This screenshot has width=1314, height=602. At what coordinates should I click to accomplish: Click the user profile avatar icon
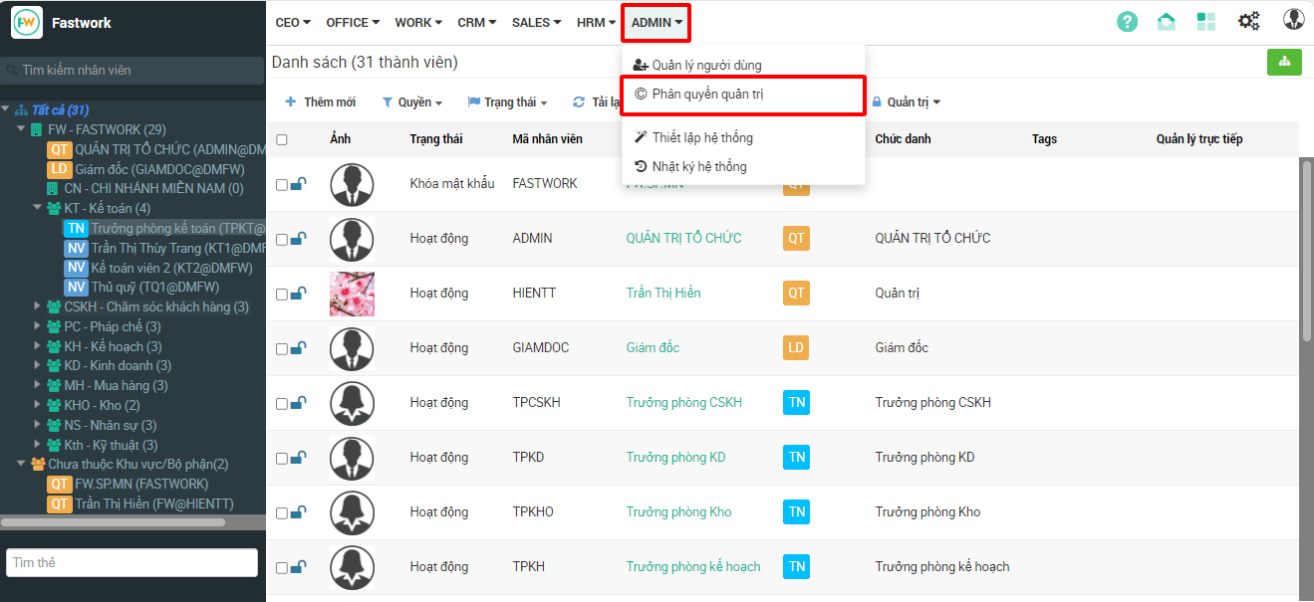[x=1293, y=20]
